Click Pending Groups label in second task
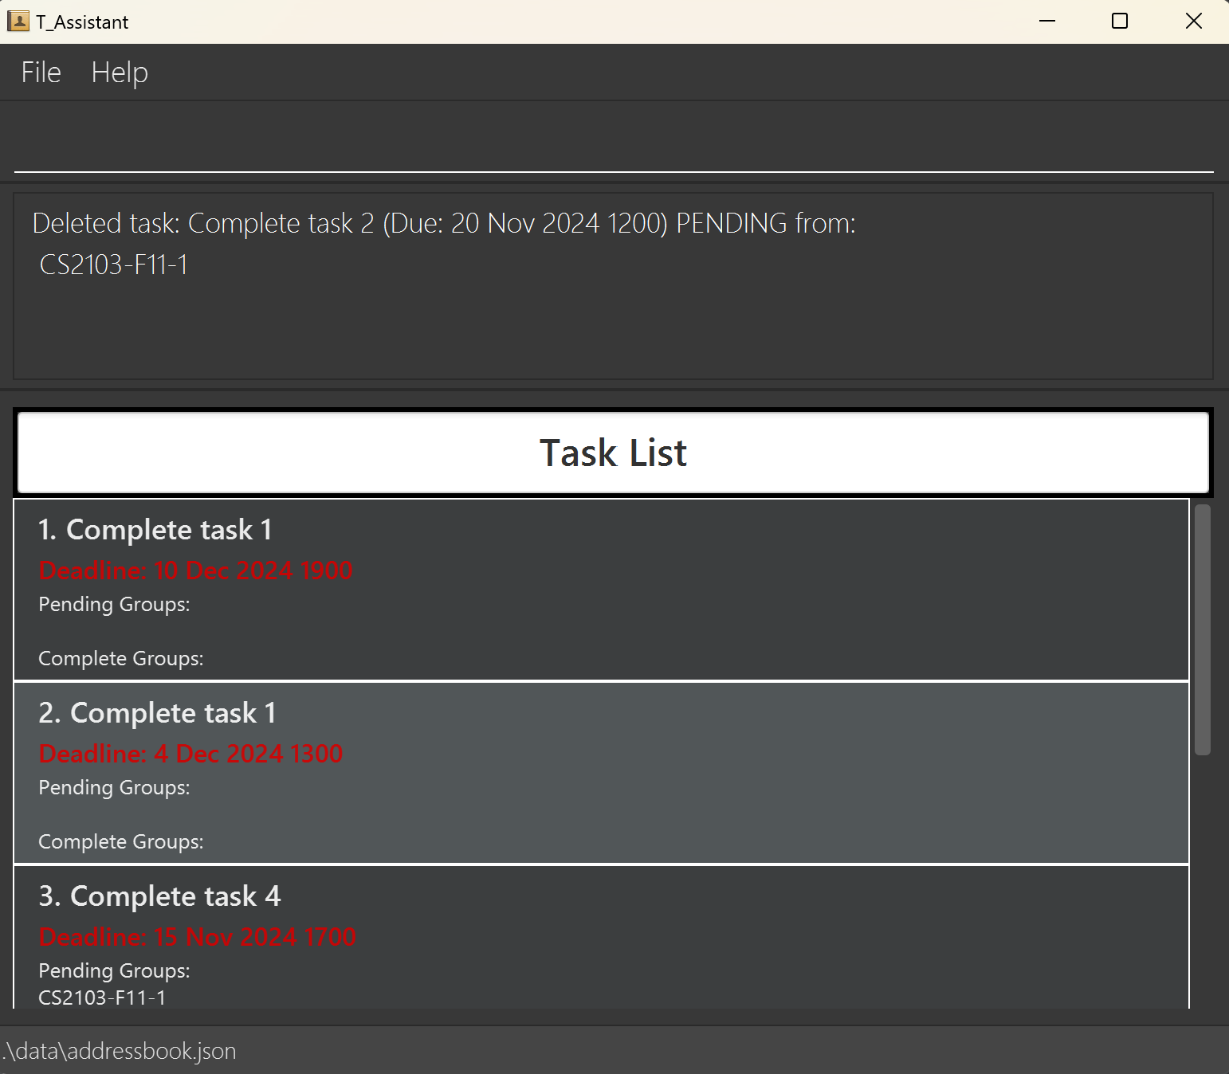The image size is (1229, 1074). 114,788
